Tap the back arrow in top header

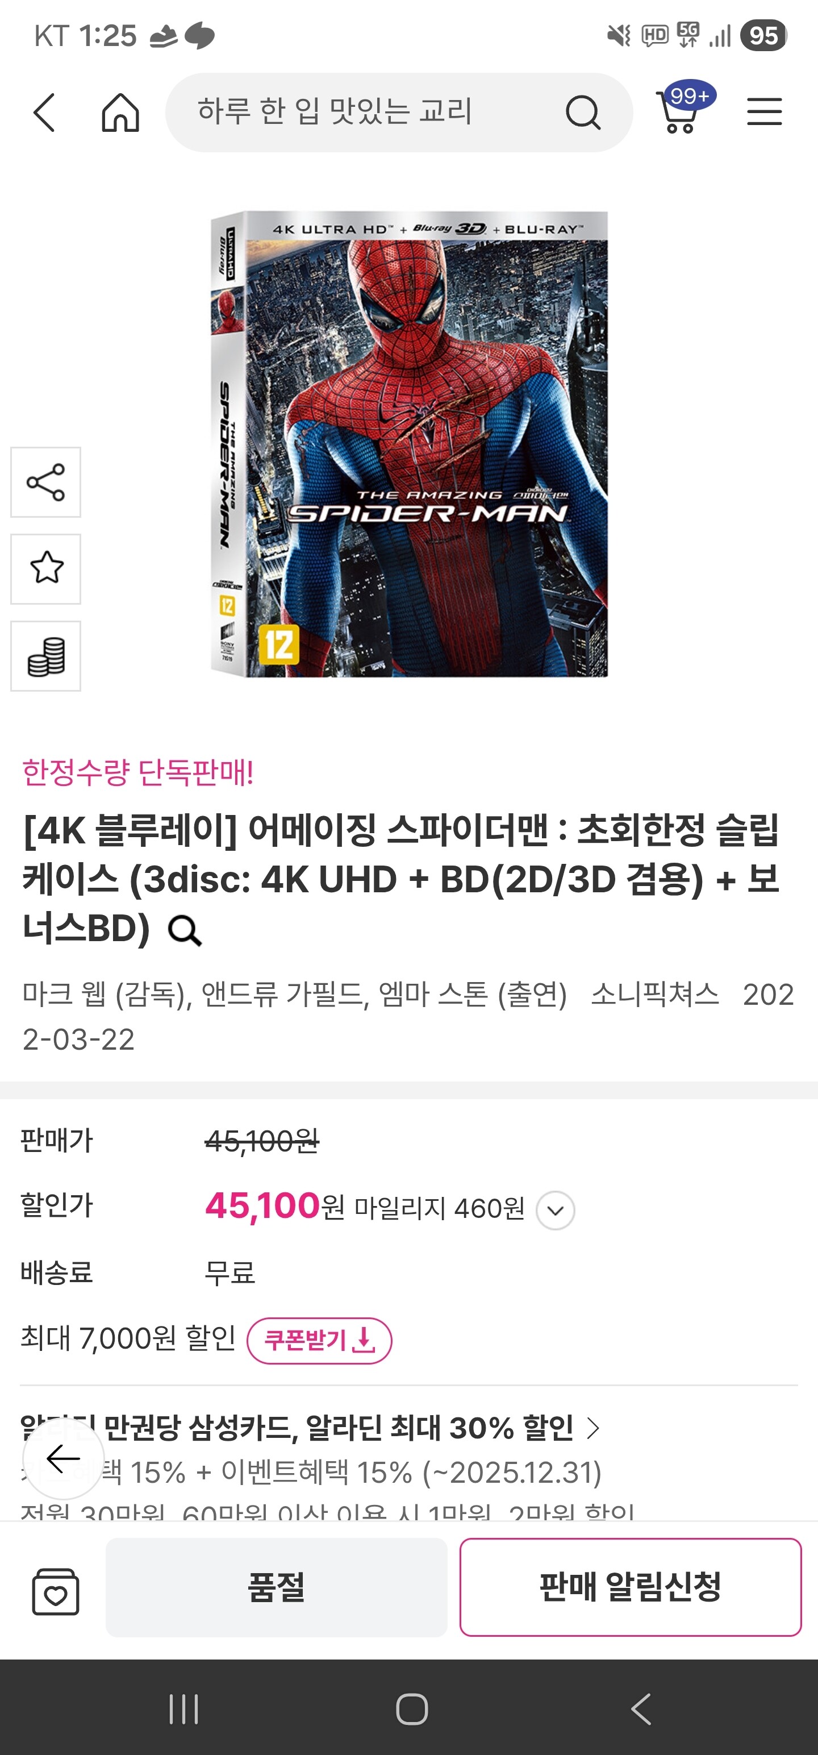tap(44, 112)
